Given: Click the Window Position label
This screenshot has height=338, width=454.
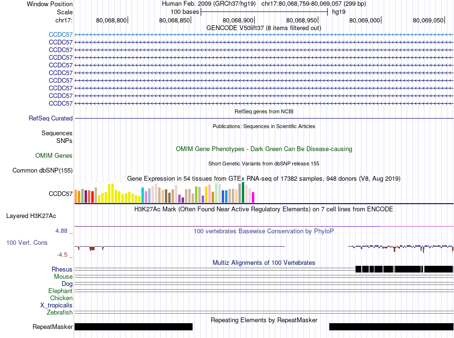Looking at the screenshot, I should pos(50,4).
